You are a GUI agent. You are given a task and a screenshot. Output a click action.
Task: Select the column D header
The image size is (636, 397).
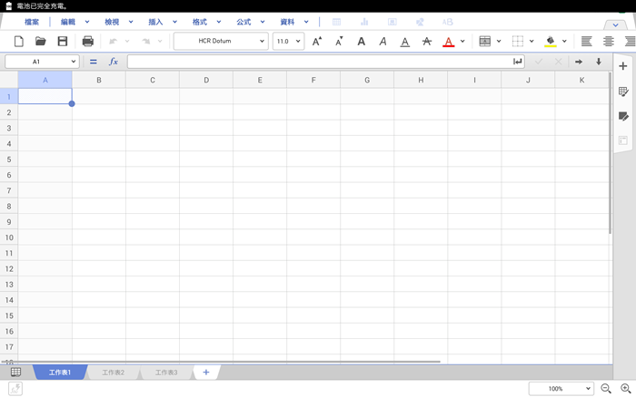(206, 80)
